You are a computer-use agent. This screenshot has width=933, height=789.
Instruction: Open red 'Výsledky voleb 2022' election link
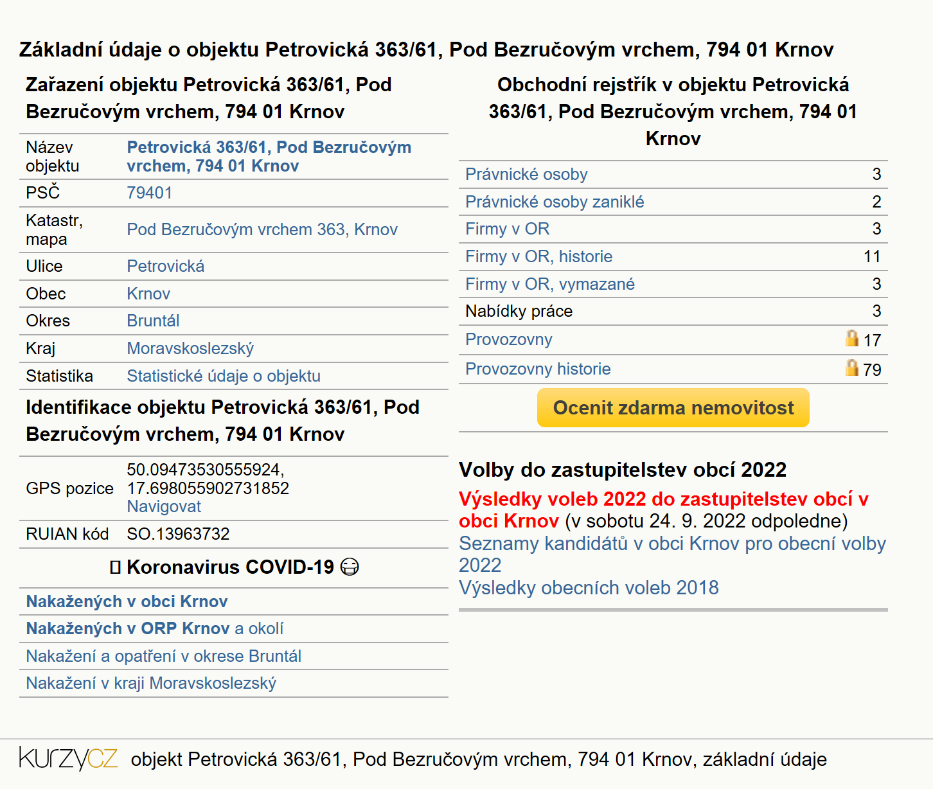coord(664,510)
